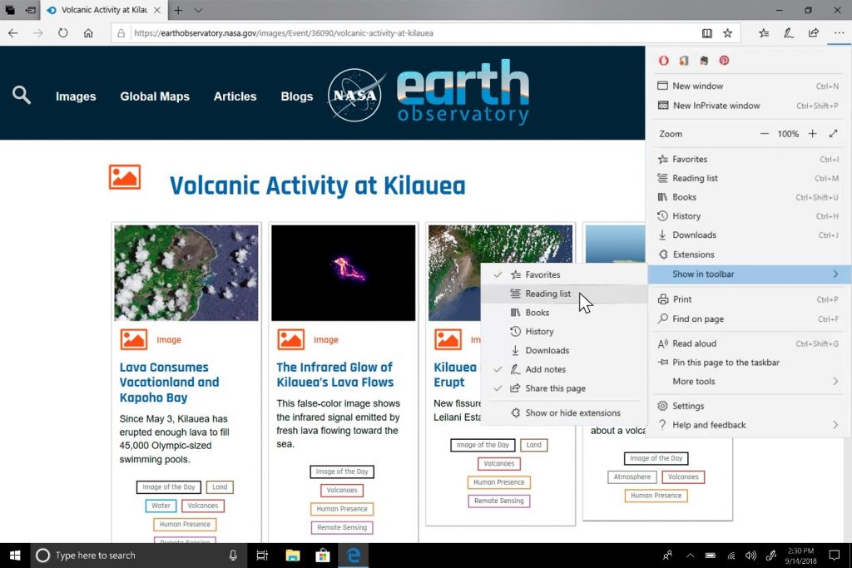This screenshot has width=852, height=568.
Task: Open Reading list from the main menu
Action: 748,178
